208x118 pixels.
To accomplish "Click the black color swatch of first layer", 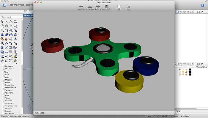I will 190,70.
